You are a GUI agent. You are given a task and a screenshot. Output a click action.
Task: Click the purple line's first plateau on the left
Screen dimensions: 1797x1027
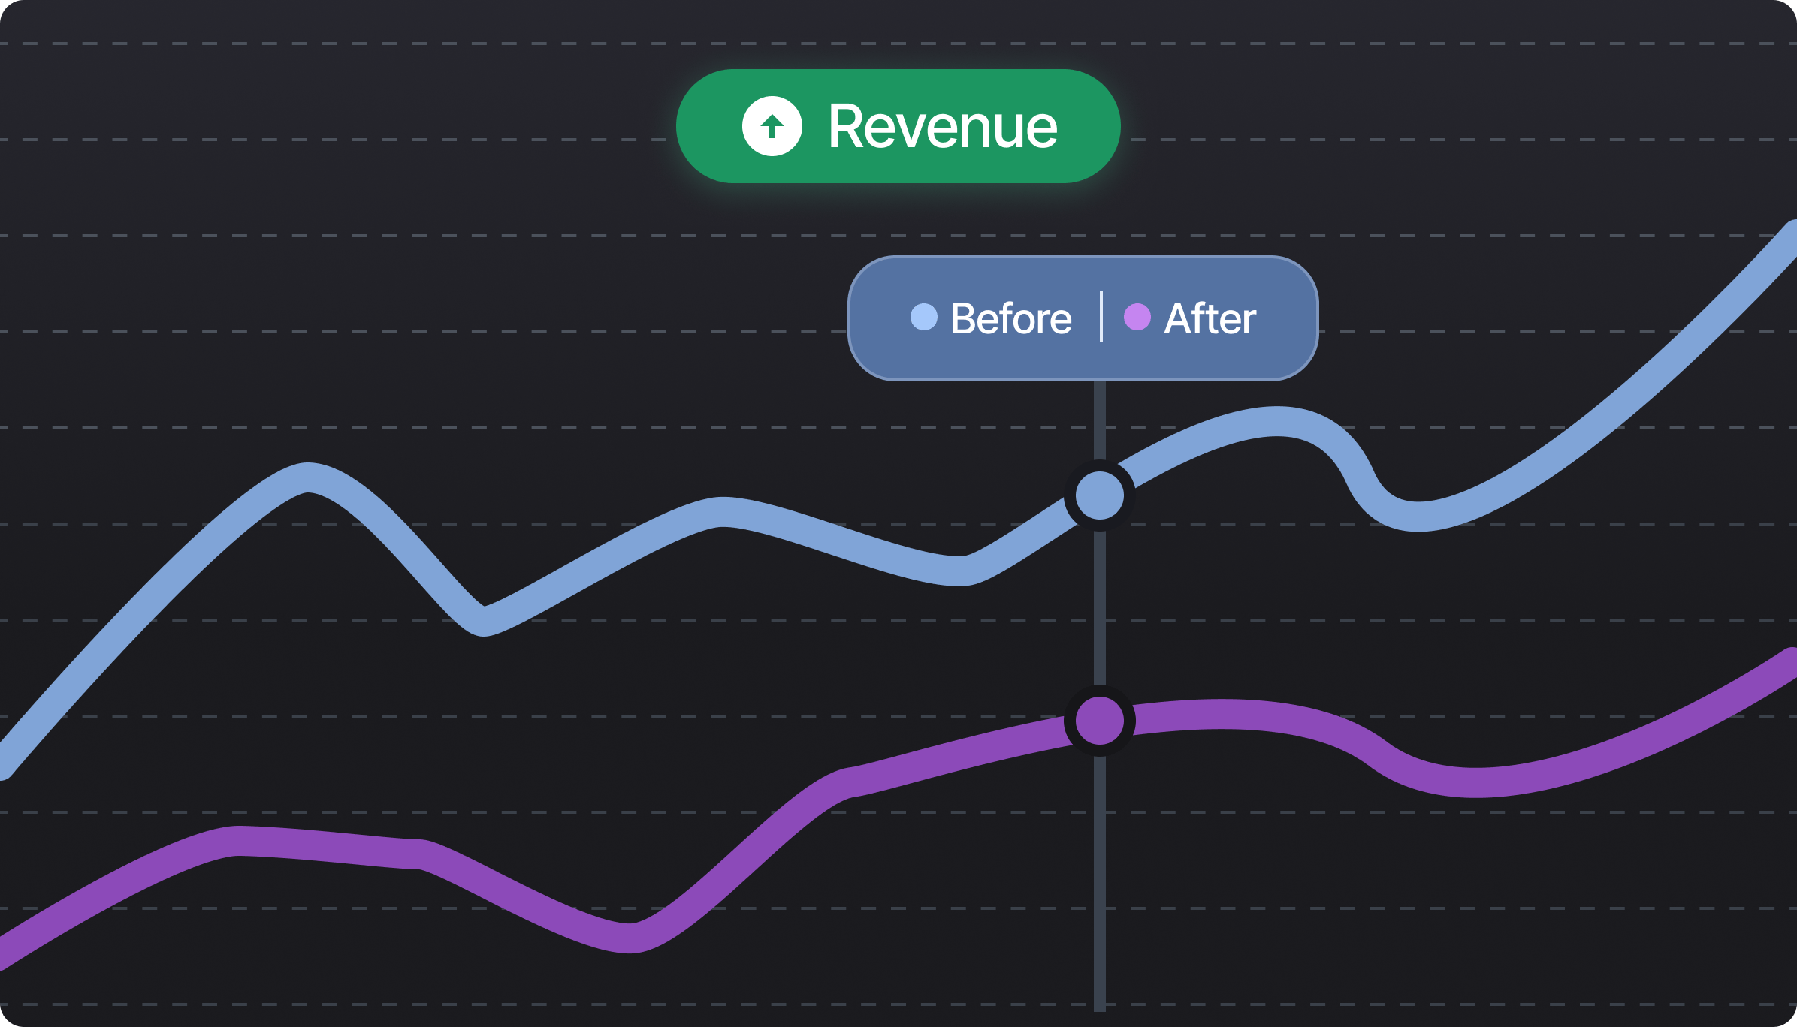239,841
